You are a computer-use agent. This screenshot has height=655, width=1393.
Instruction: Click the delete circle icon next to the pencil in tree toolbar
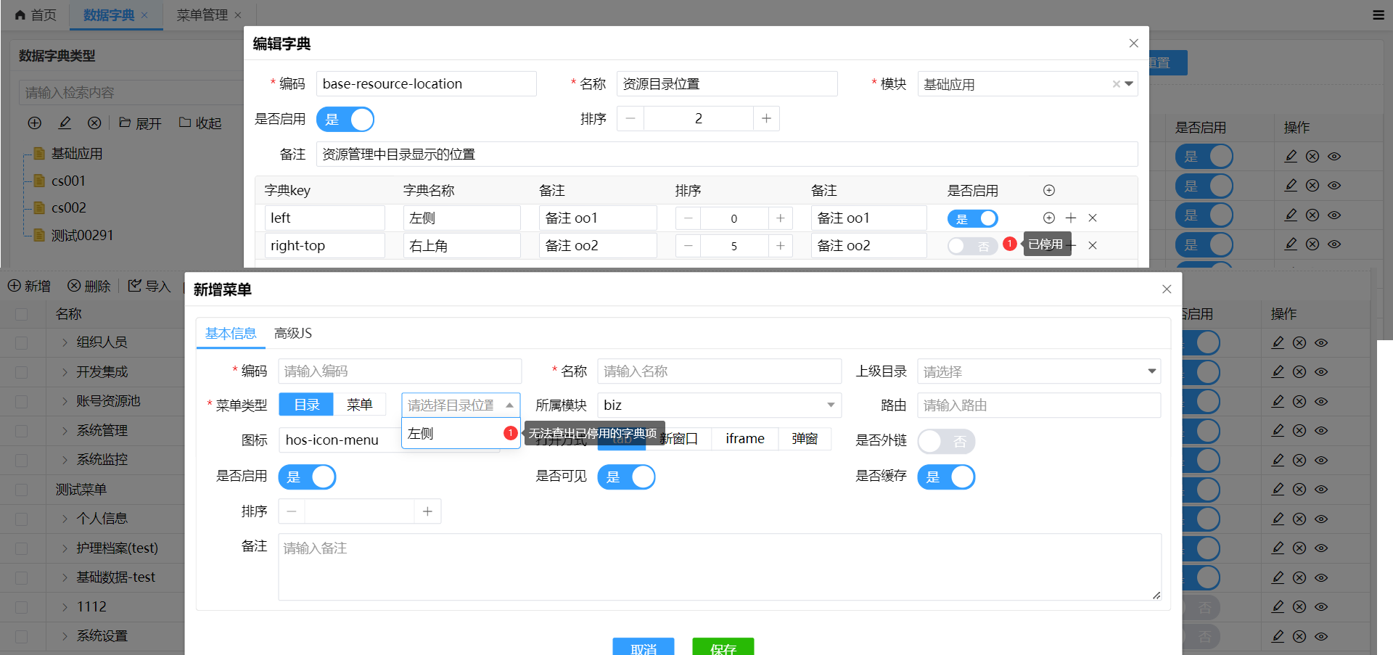94,123
